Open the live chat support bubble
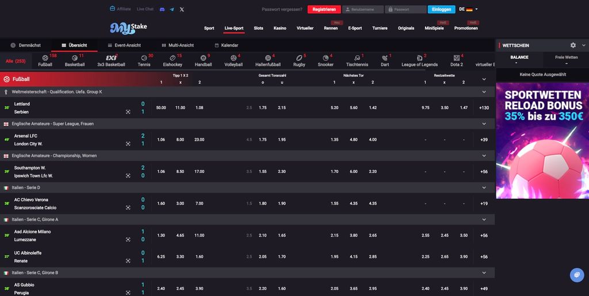The height and width of the screenshot is (296, 589). [577, 275]
